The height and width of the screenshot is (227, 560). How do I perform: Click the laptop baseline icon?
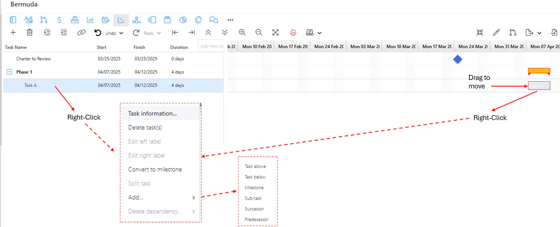[x=310, y=32]
